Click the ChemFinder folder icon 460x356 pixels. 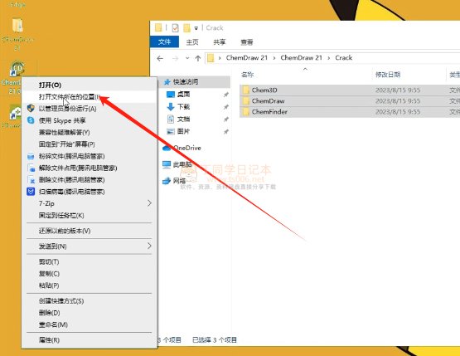click(x=246, y=112)
